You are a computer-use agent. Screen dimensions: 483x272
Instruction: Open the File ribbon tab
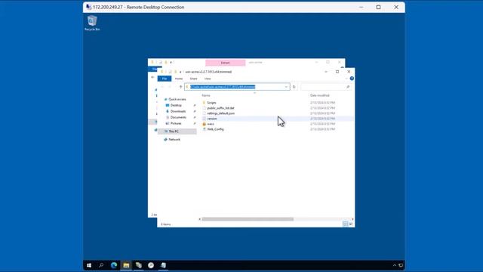click(165, 79)
